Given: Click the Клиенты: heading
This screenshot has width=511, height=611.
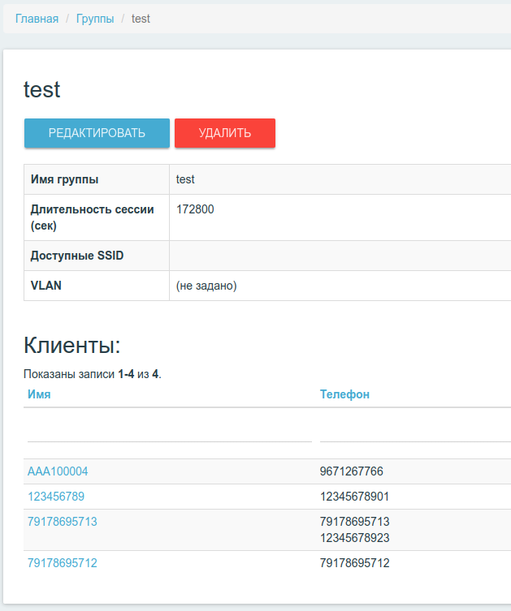Looking at the screenshot, I should (x=72, y=345).
